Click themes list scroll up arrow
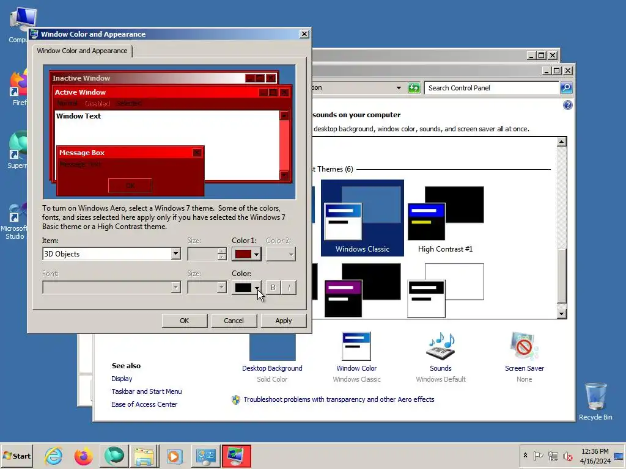This screenshot has height=469, width=626. click(562, 142)
